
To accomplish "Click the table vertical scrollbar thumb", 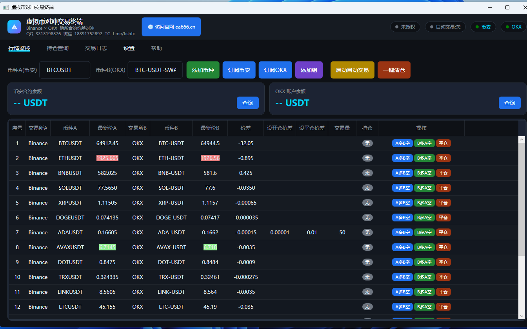I will click(x=522, y=200).
